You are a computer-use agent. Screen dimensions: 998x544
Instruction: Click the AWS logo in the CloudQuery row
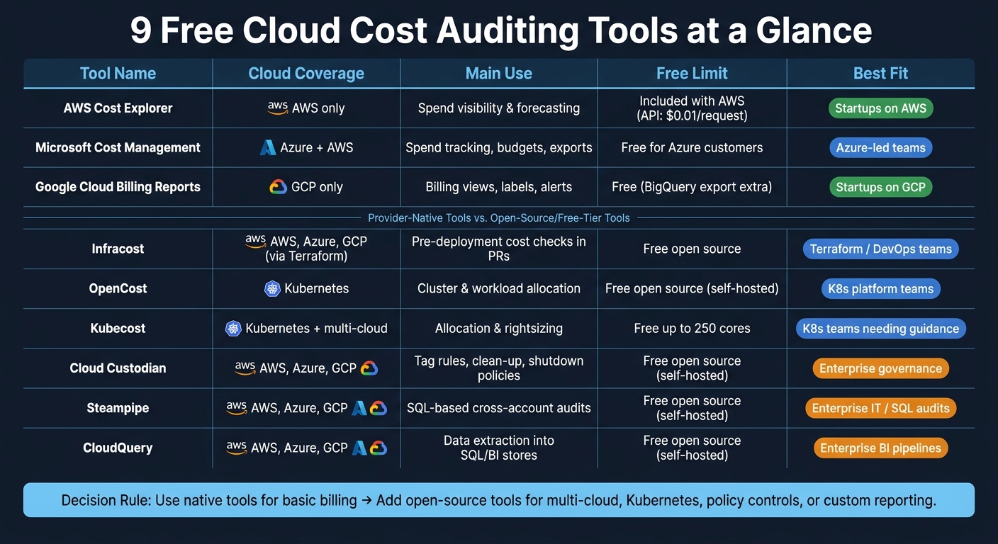coord(237,447)
